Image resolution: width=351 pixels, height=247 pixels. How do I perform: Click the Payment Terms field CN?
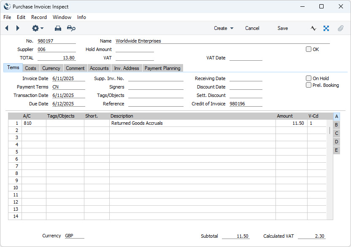[68, 87]
